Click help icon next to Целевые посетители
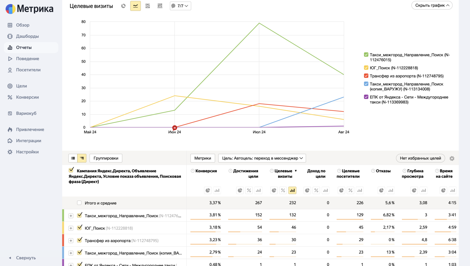 [339, 171]
